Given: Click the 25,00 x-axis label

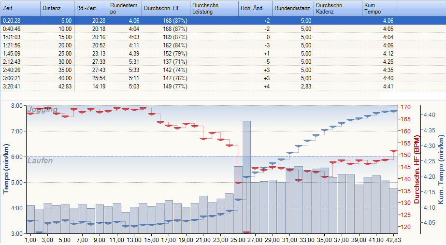Looking at the screenshot, I should tap(238, 240).
